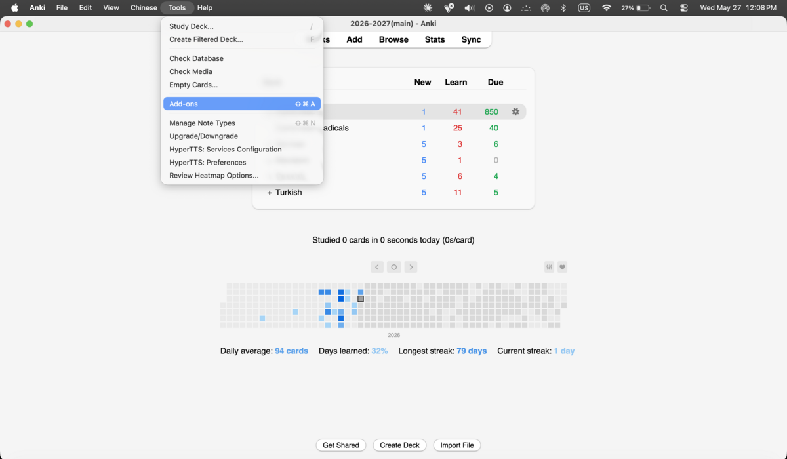787x459 pixels.
Task: Click the Due count 40
Action: pyautogui.click(x=494, y=128)
